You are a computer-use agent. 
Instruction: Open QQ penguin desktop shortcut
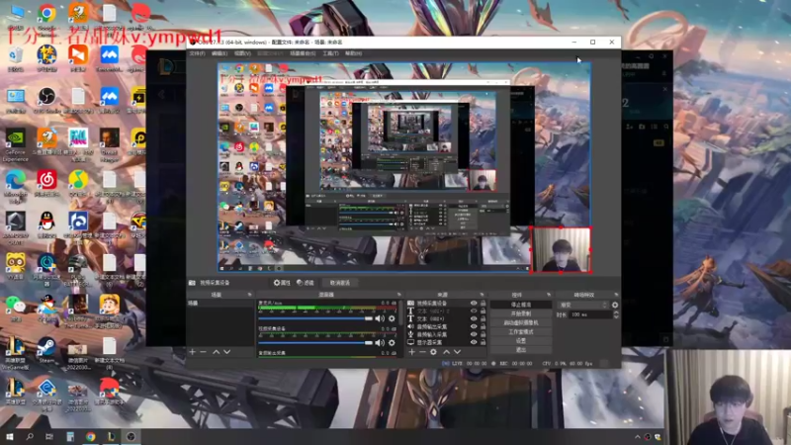click(x=46, y=224)
